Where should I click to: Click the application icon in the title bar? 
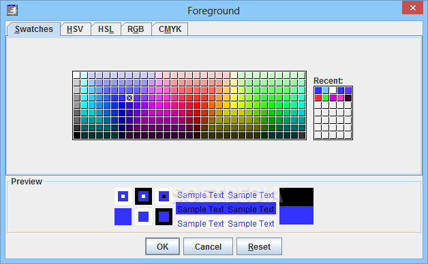point(12,10)
